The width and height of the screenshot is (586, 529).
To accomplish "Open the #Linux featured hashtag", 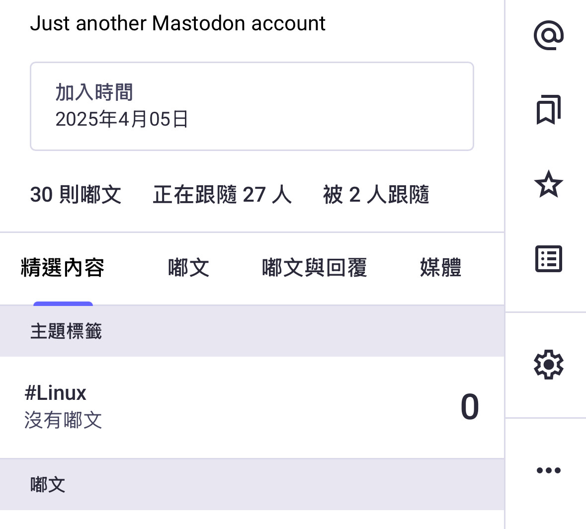I will (56, 393).
